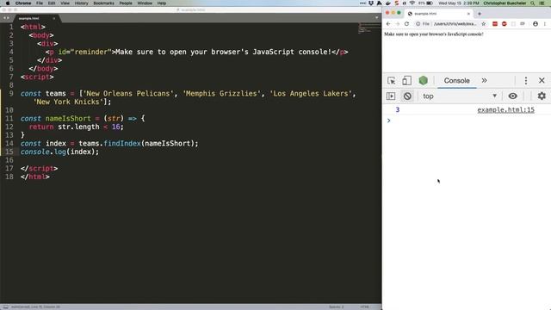Open the View menu
This screenshot has height=310, width=551.
[x=65, y=3]
